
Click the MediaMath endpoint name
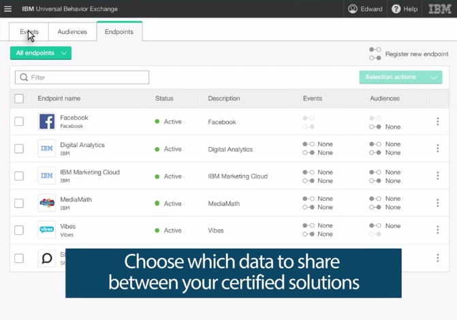76,199
